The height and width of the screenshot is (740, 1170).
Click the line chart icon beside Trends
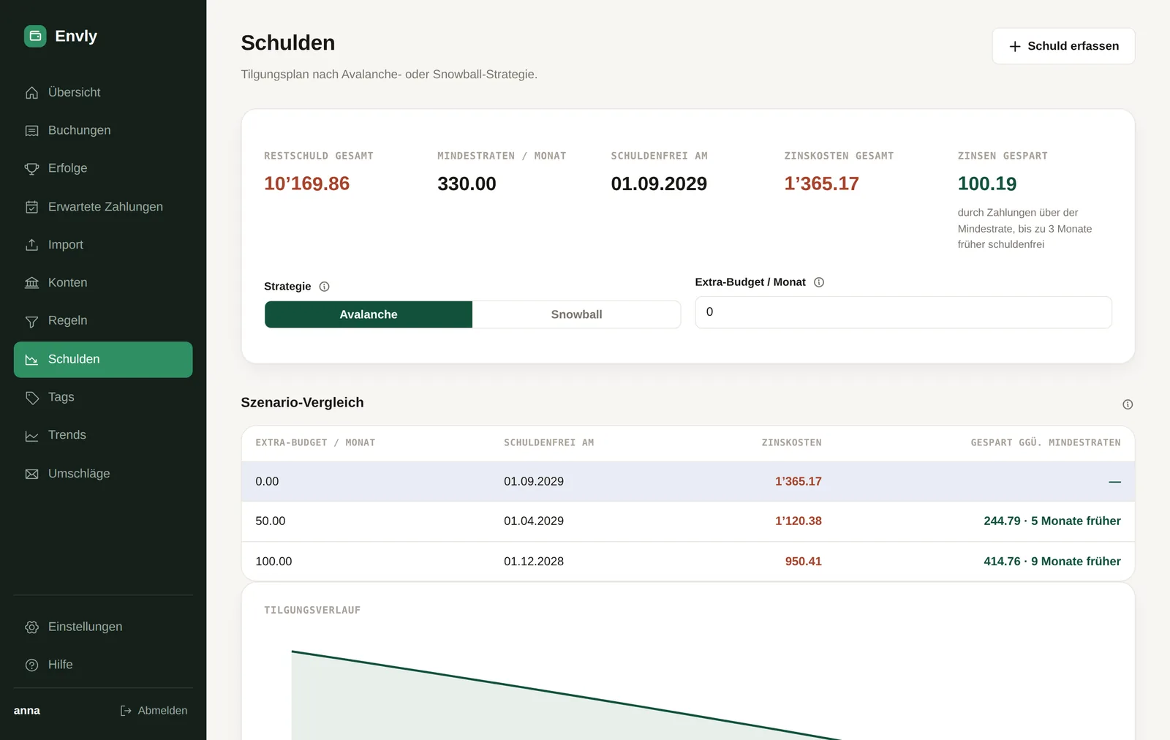coord(31,436)
